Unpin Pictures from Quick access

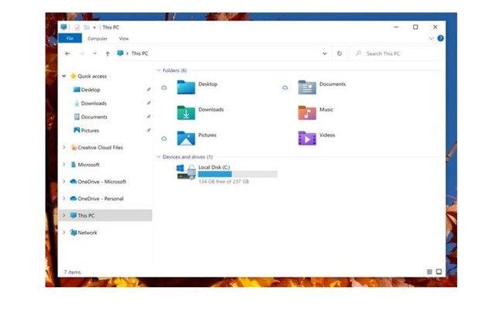(148, 131)
